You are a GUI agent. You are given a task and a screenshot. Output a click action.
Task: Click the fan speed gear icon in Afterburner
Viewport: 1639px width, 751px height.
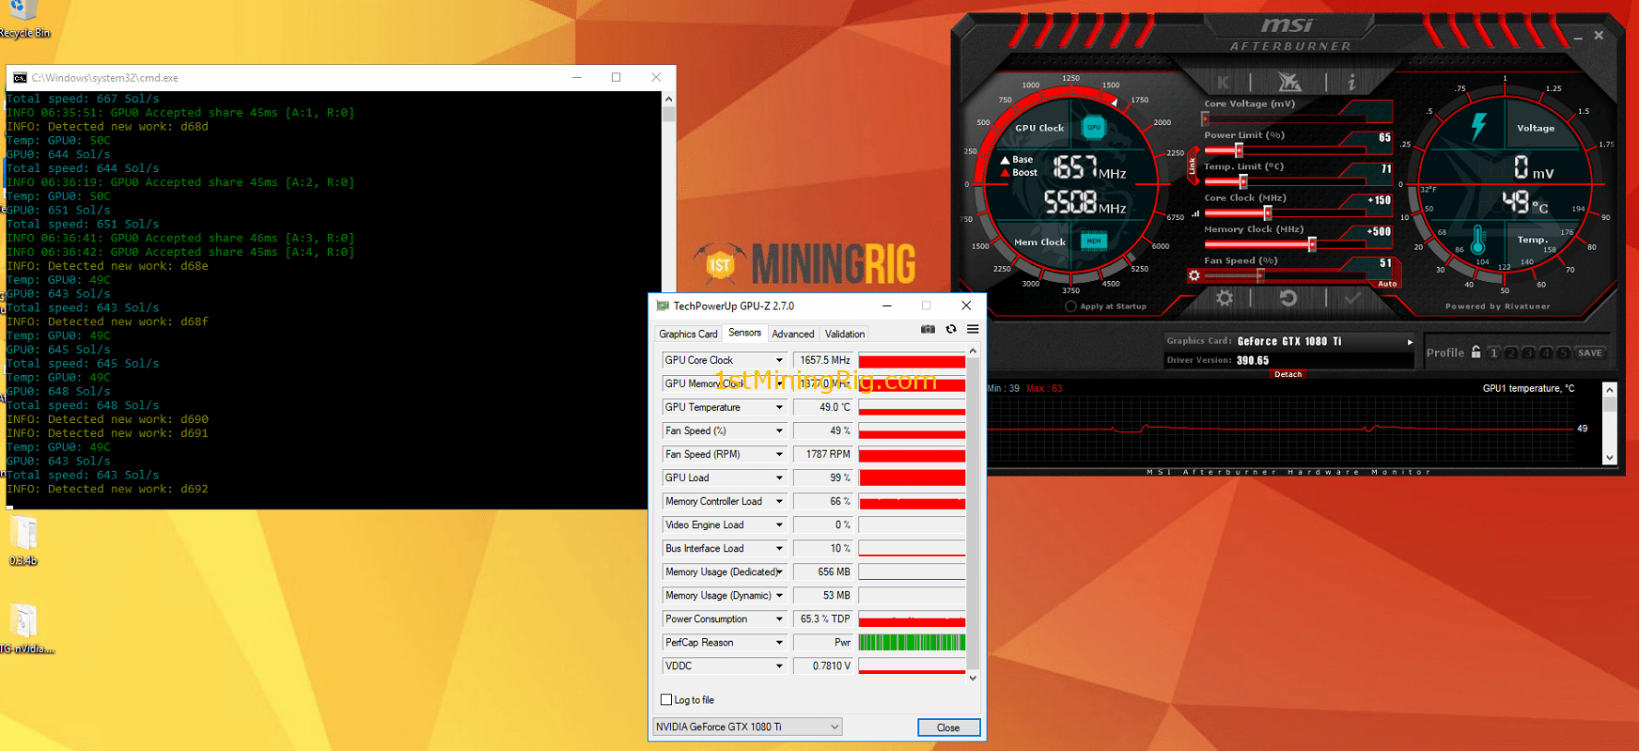1194,275
